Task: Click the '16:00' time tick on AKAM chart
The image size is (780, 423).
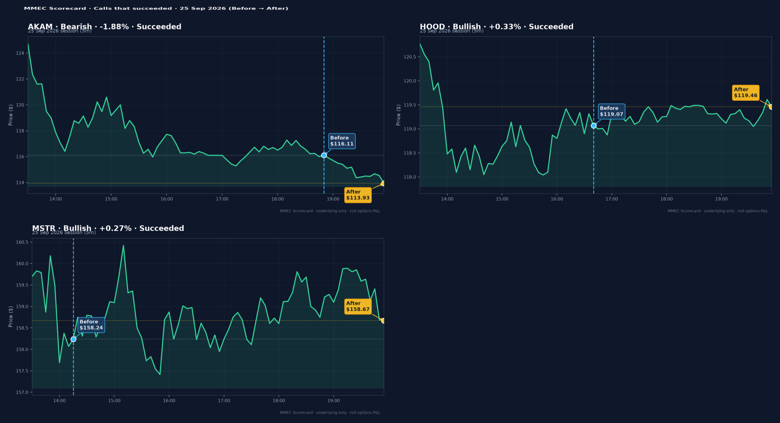Action: pyautogui.click(x=167, y=199)
